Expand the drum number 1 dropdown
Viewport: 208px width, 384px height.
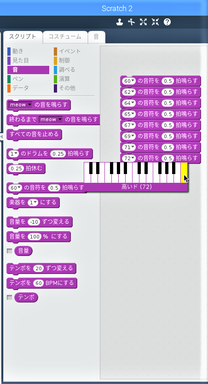click(13, 154)
